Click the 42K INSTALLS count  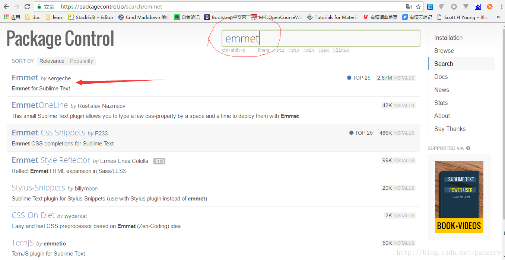point(398,105)
